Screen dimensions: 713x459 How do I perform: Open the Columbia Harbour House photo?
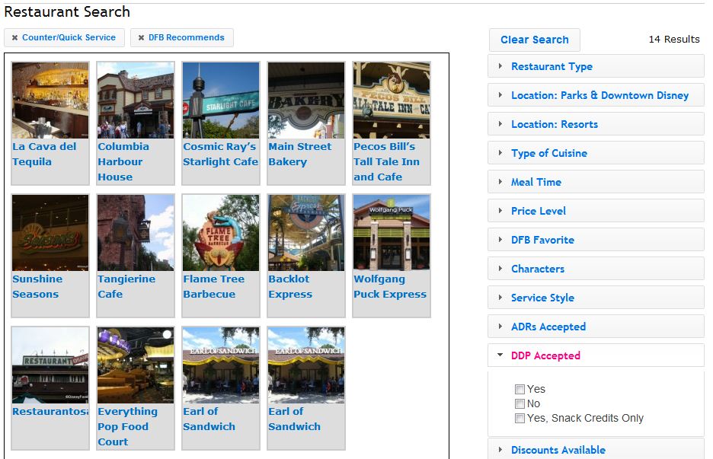coord(136,100)
